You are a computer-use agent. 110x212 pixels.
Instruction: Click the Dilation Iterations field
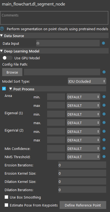click(82, 190)
